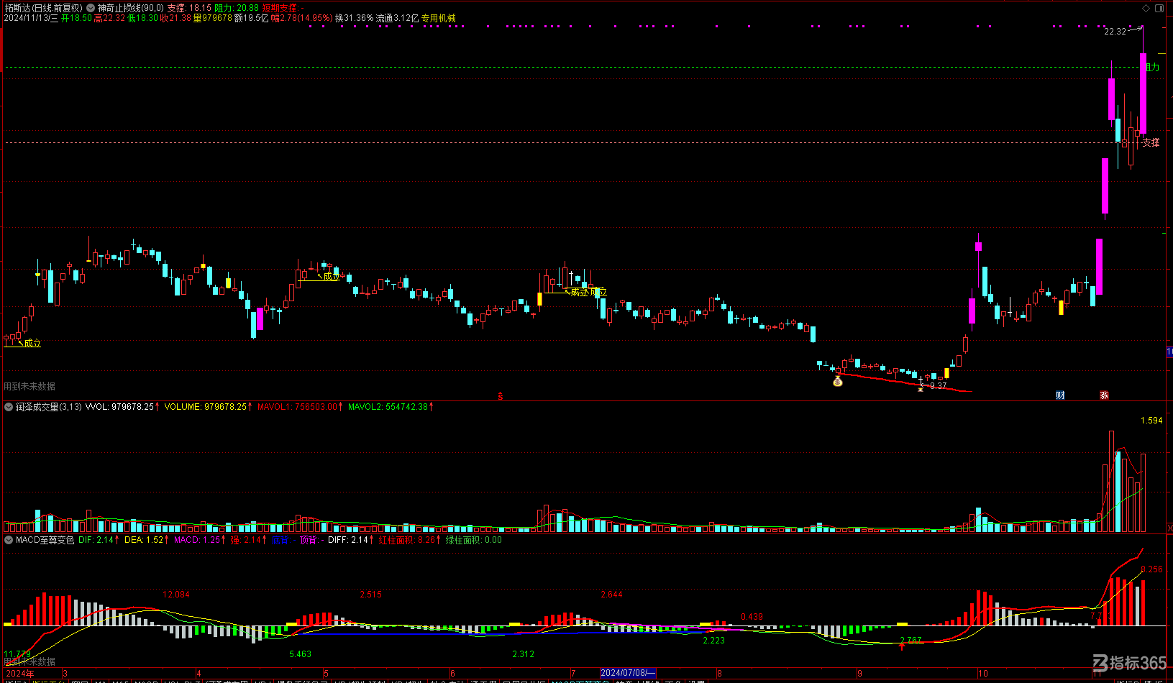The width and height of the screenshot is (1173, 683).
Task: Click the 专用机械 sector link
Action: pyautogui.click(x=439, y=18)
